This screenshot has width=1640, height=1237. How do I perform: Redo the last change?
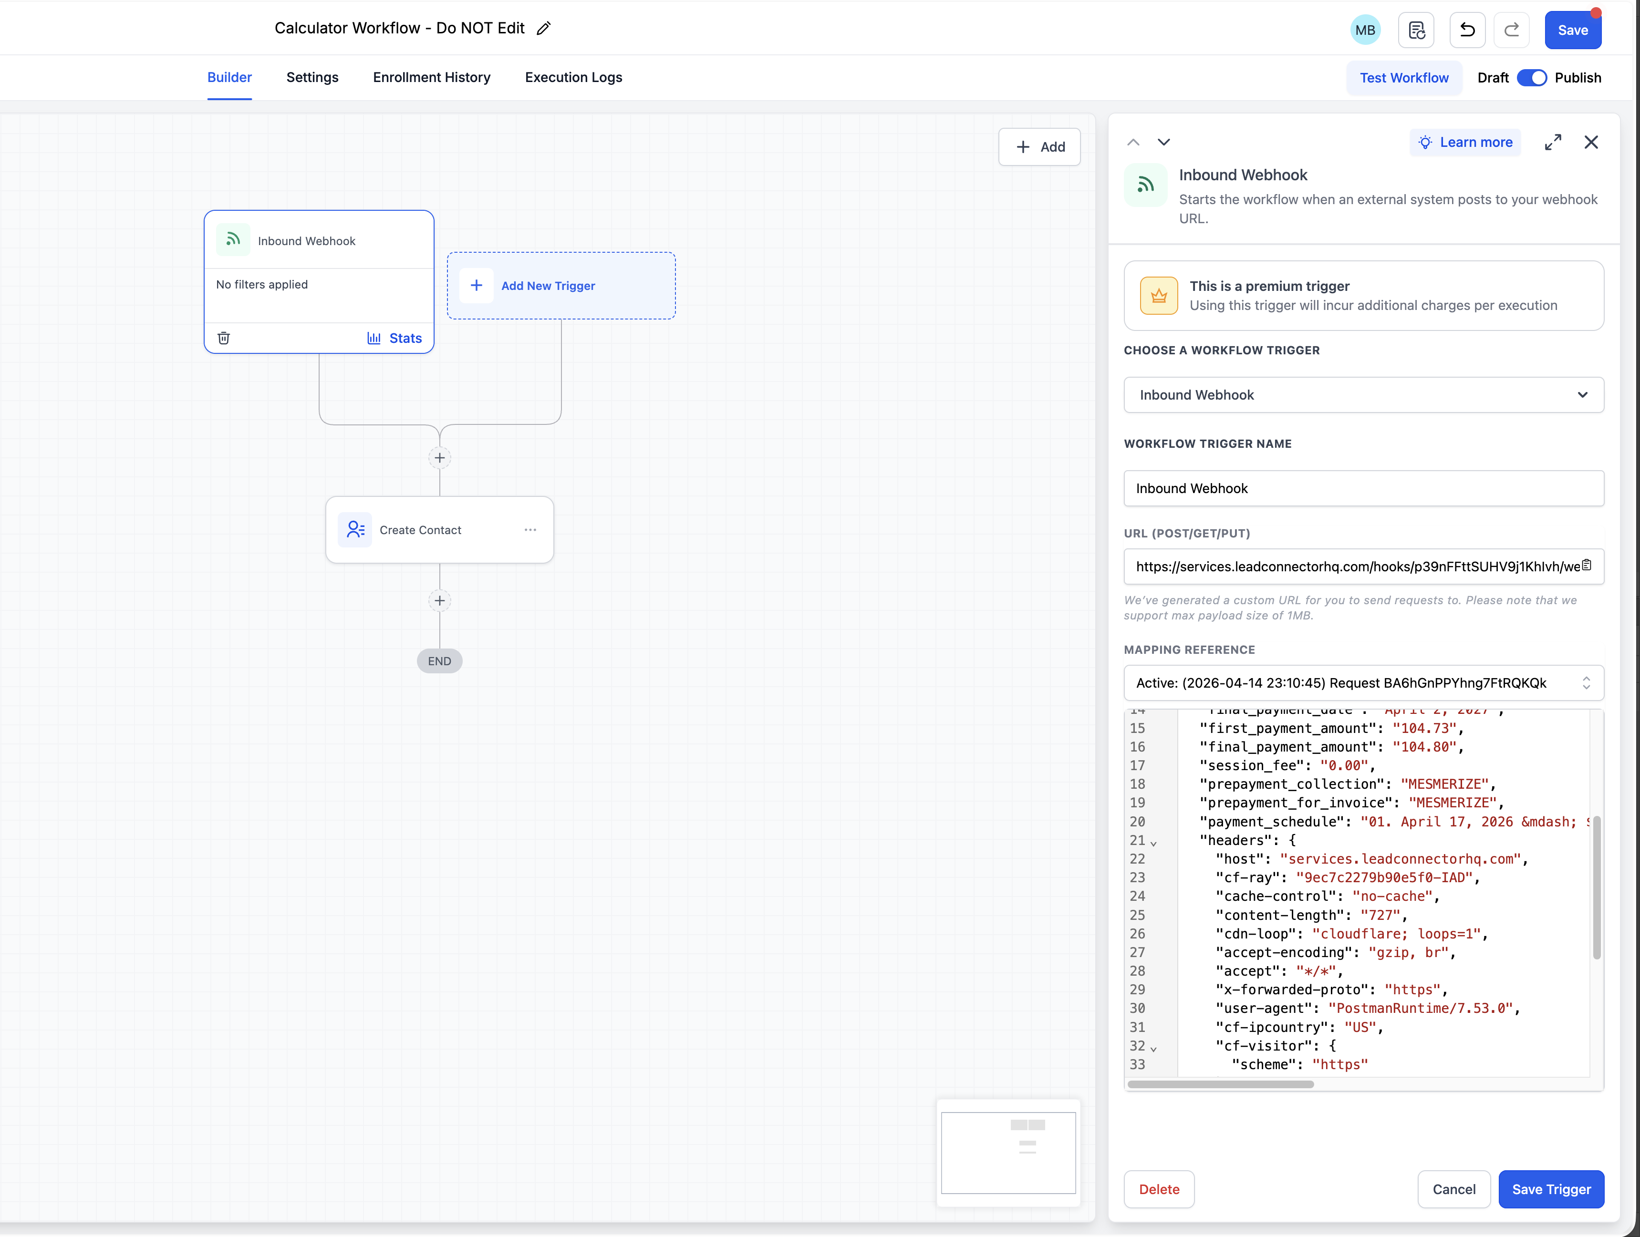1512,31
